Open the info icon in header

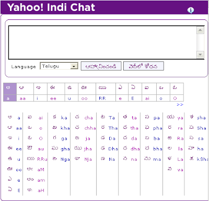click(191, 10)
